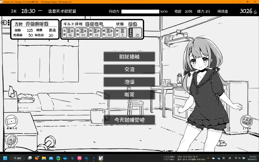The image size is (259, 162).
Task: Open the Windows Start menu
Action: (5, 158)
